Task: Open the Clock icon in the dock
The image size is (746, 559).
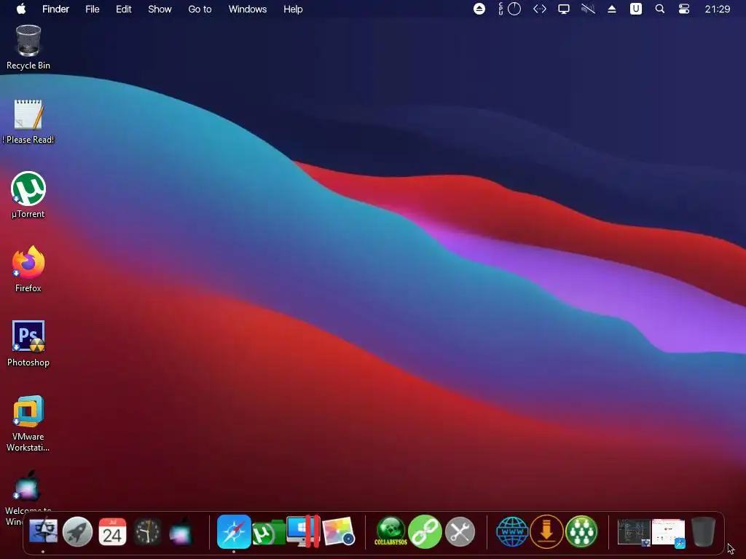Action: [147, 532]
